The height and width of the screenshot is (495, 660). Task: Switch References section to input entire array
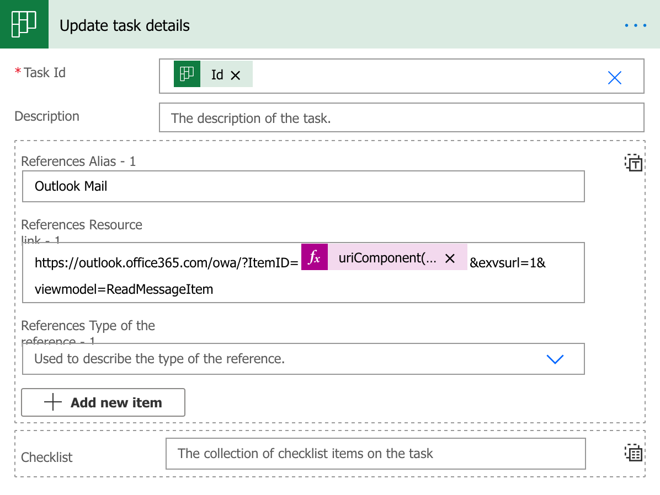(x=633, y=163)
